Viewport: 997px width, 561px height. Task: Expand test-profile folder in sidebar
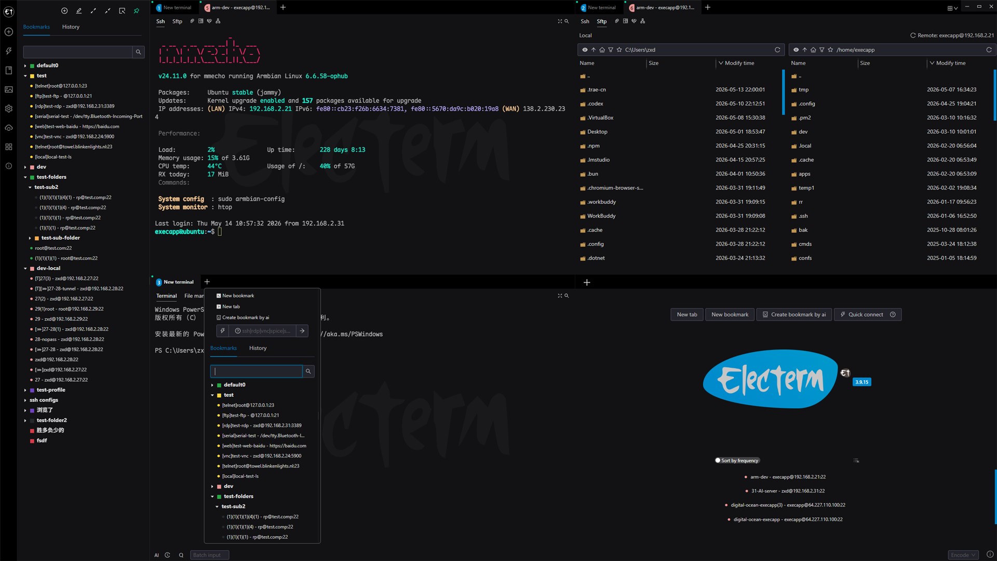tap(25, 390)
